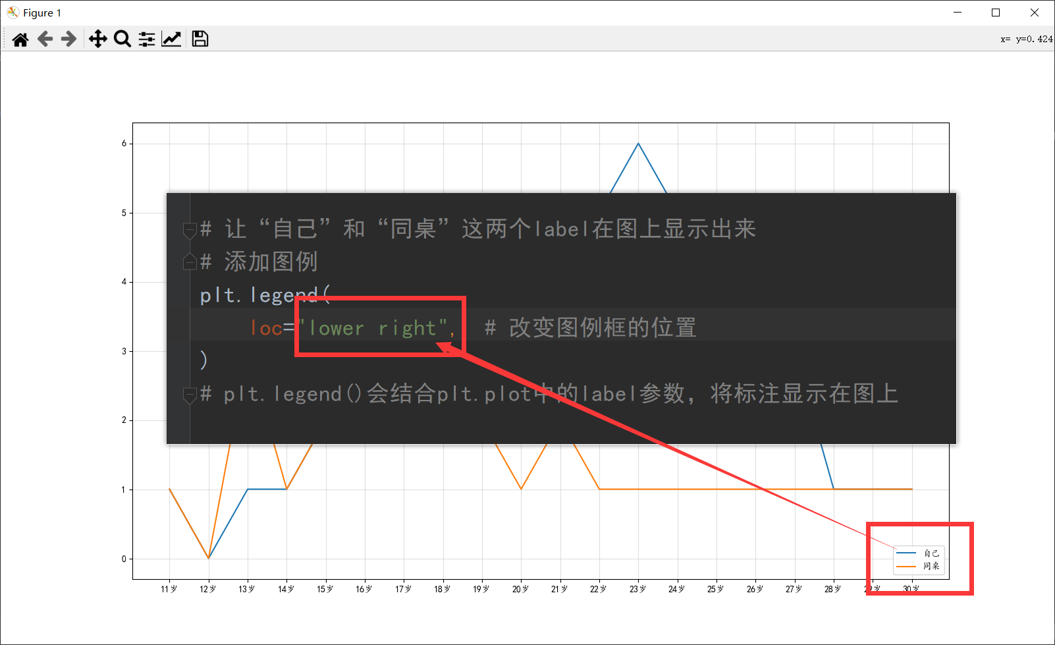The height and width of the screenshot is (645, 1055).
Task: Save the figure with the floppy icon
Action: click(x=200, y=40)
